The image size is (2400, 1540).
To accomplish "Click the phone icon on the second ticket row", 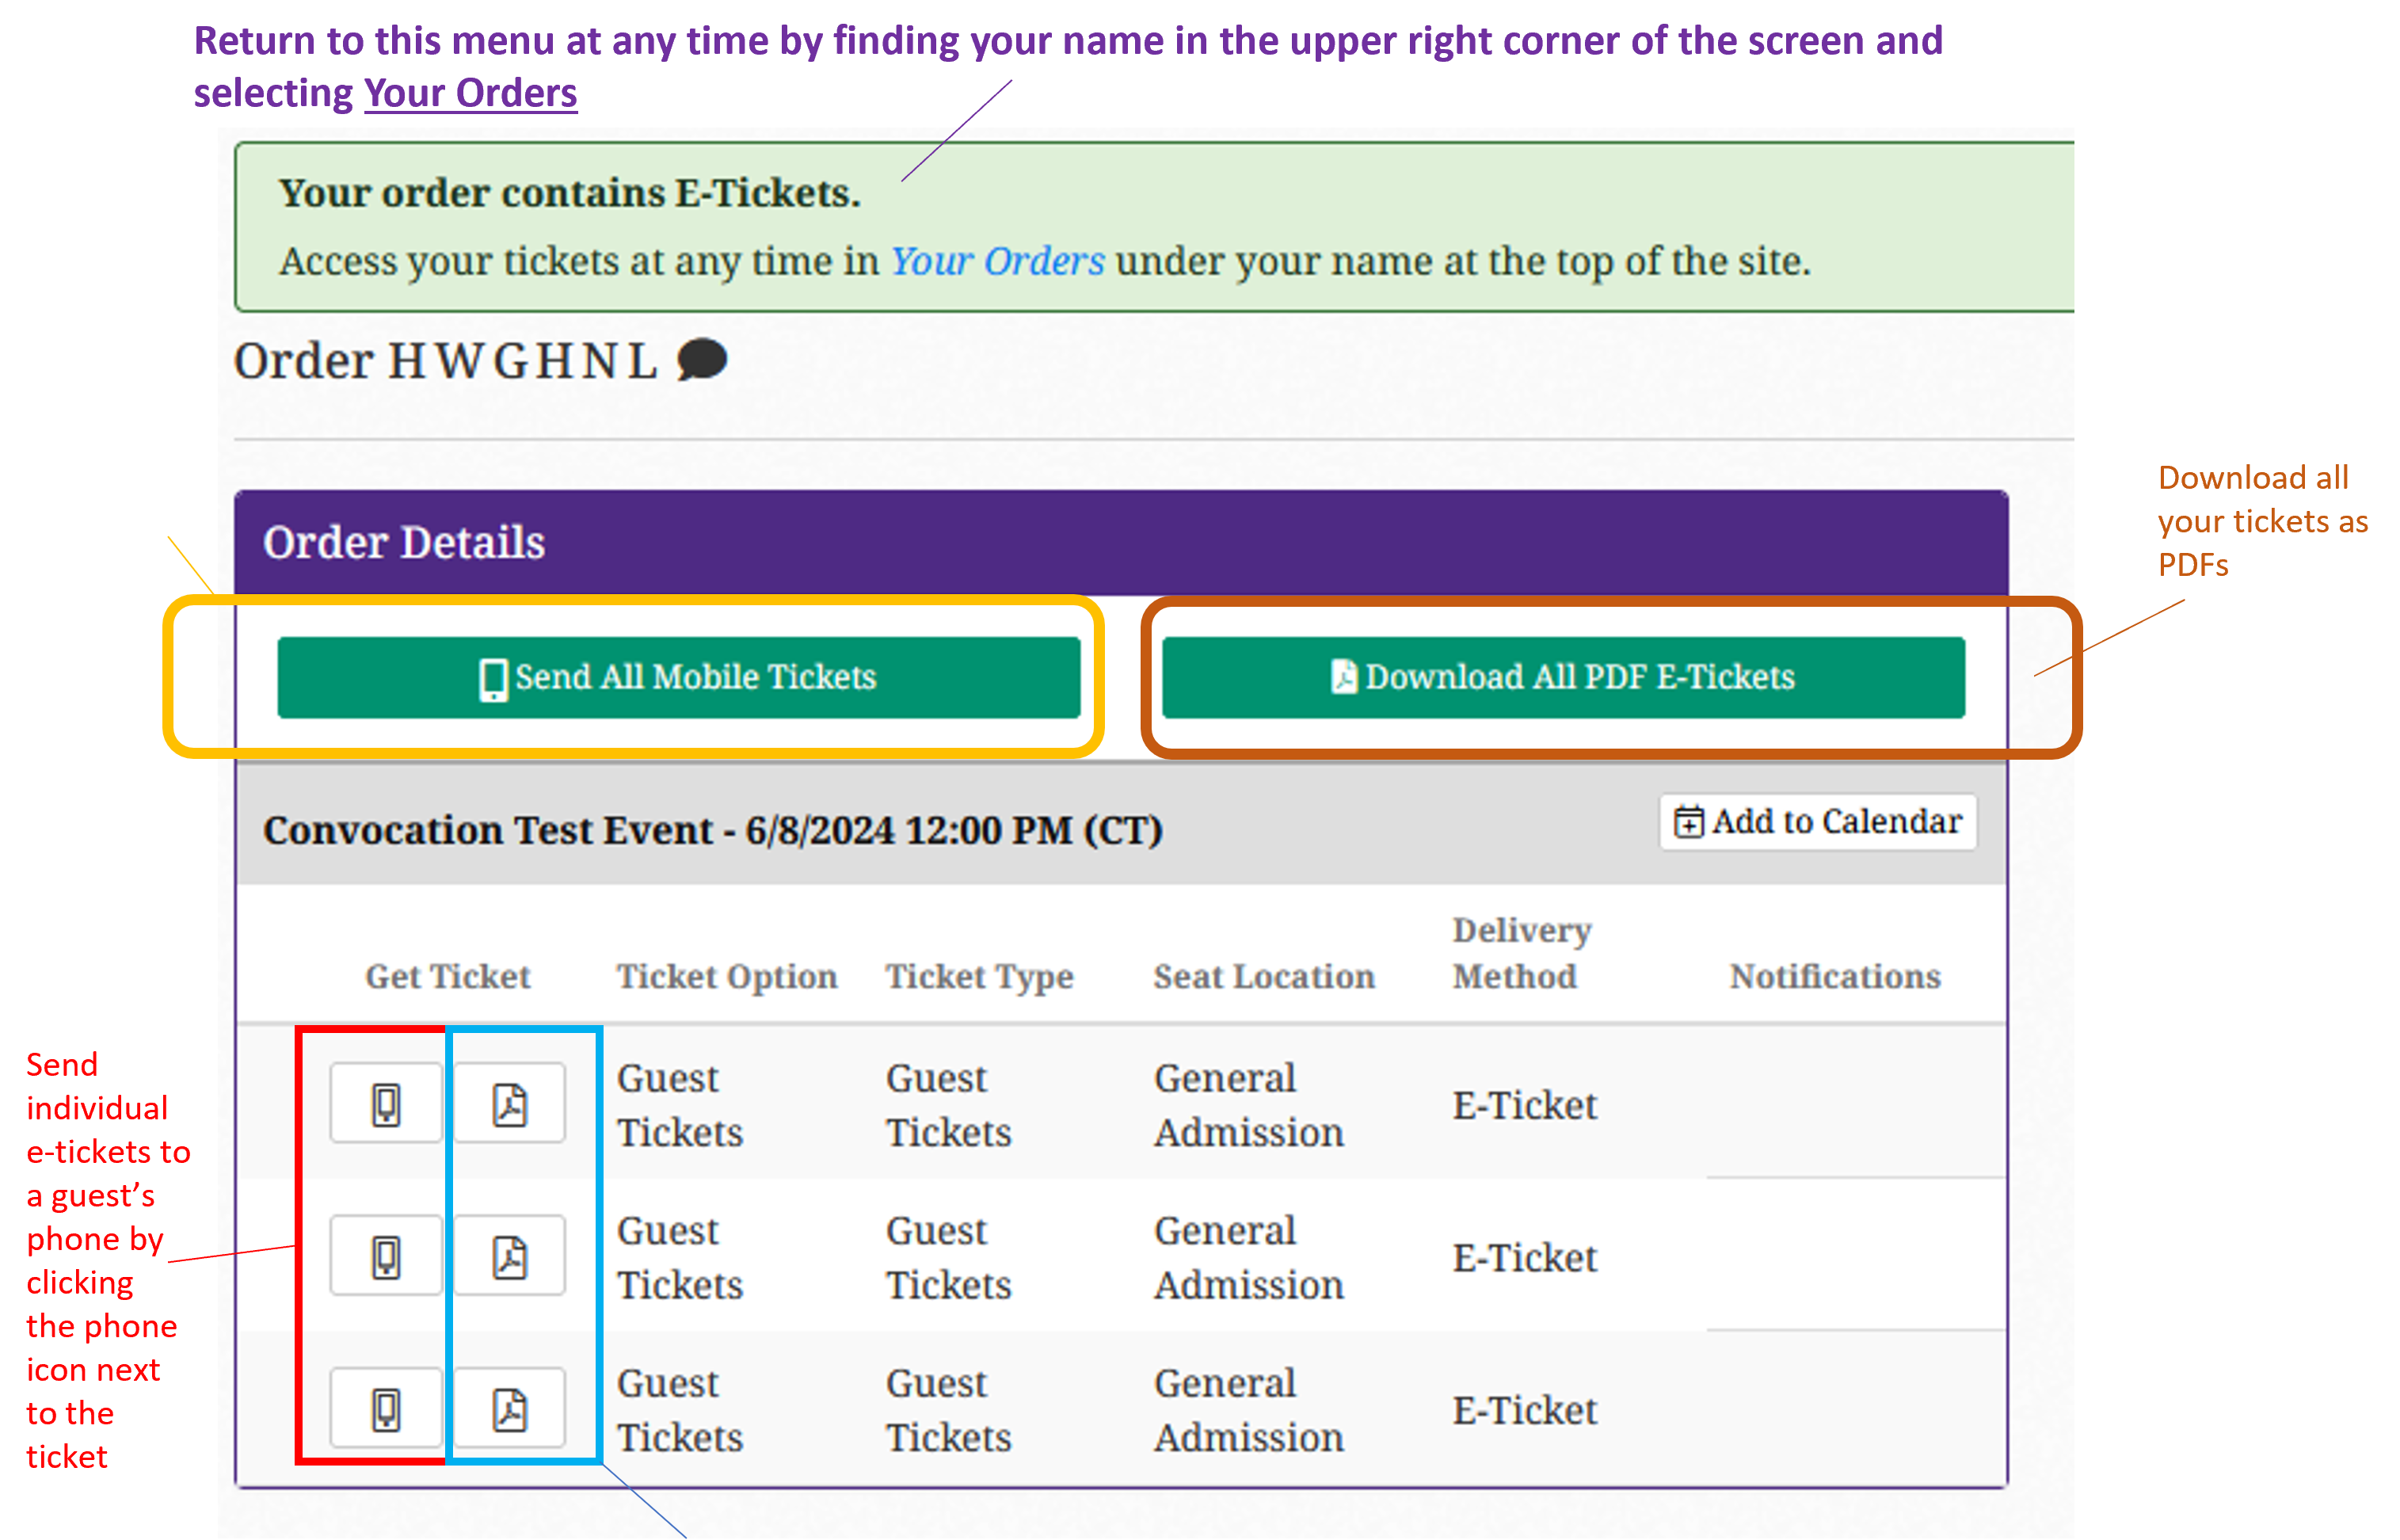I will click(385, 1255).
